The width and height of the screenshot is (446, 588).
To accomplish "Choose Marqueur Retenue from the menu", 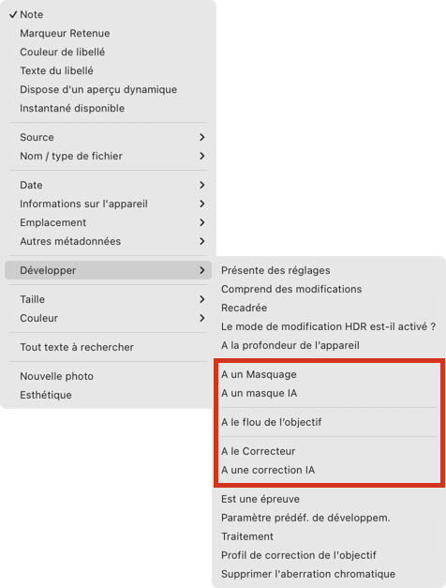I will pos(108,34).
